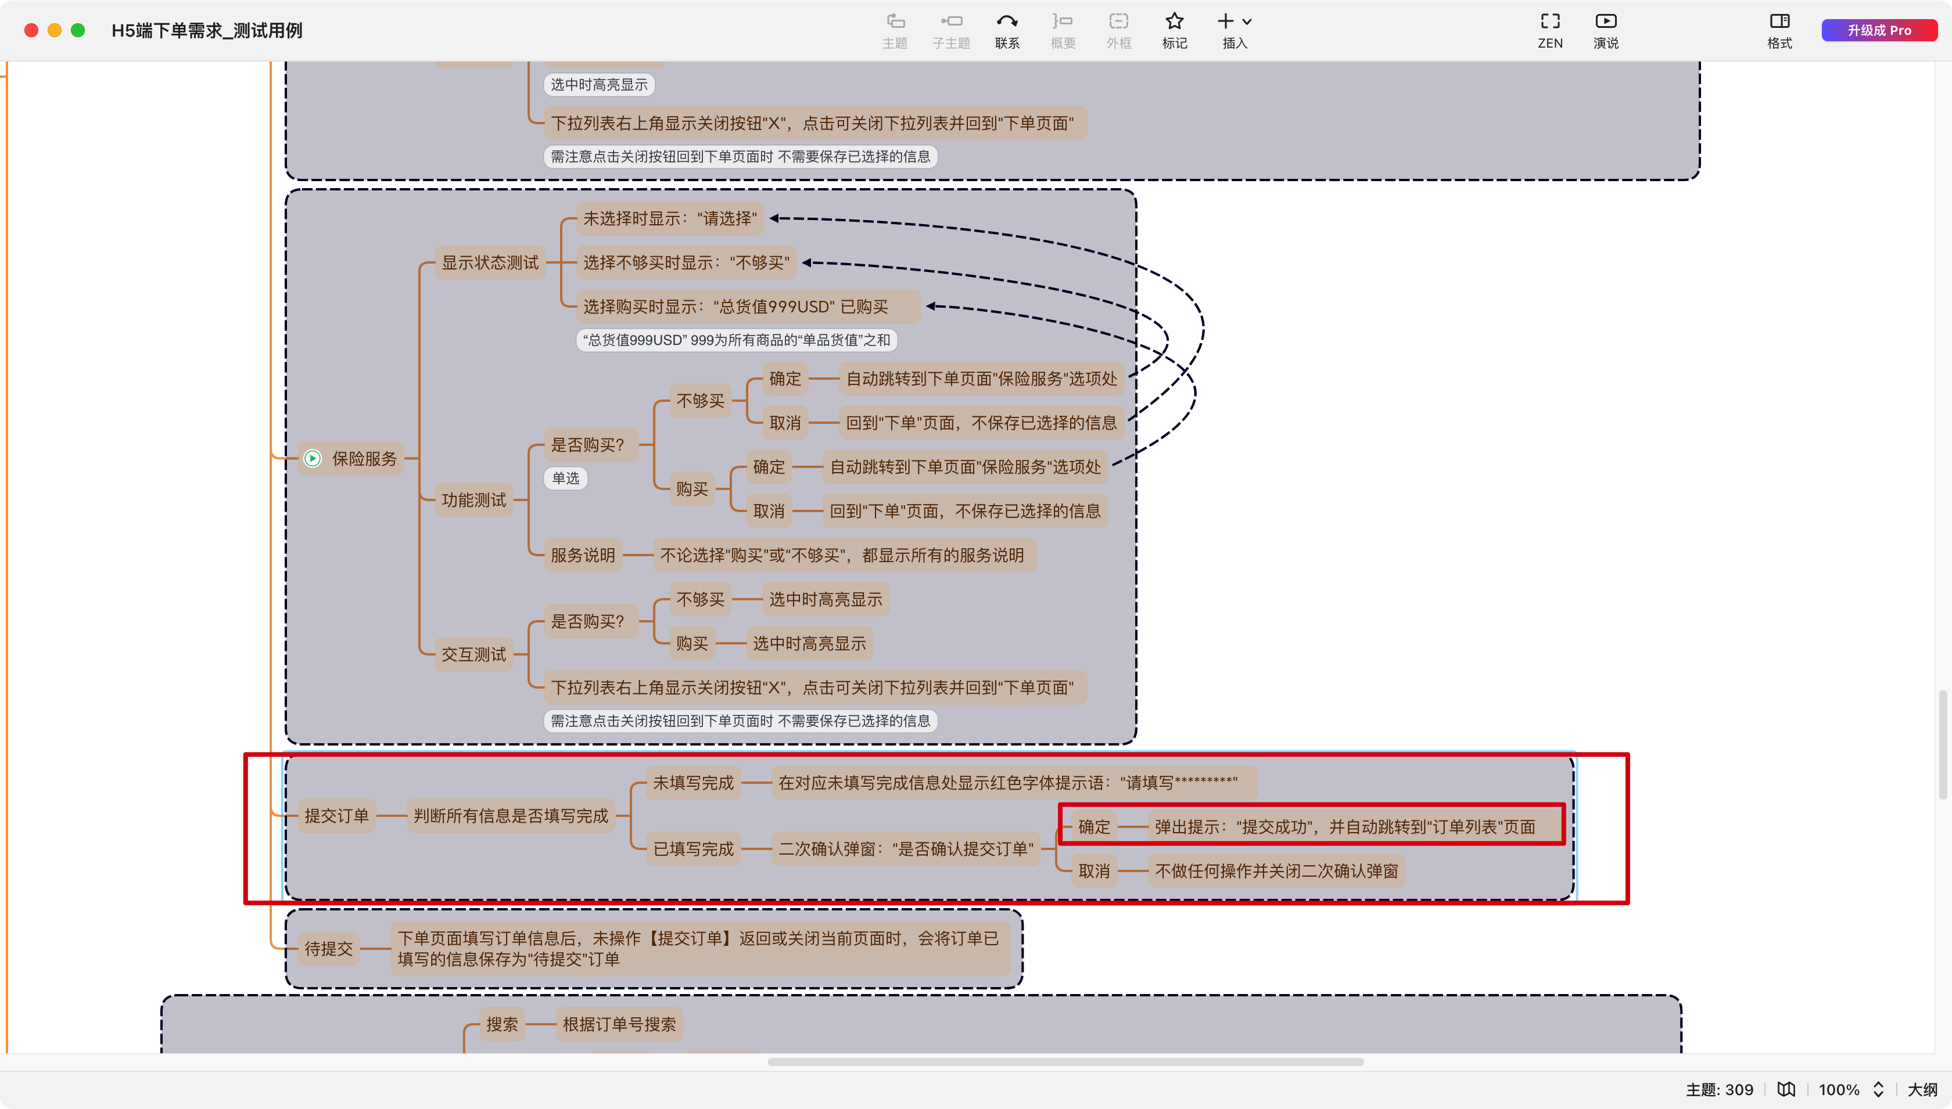The height and width of the screenshot is (1109, 1952).
Task: Switch to 大纲 outline view
Action: (1922, 1089)
